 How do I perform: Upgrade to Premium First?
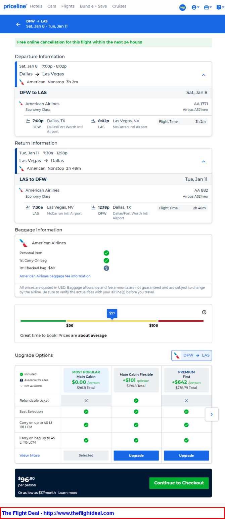pyautogui.click(x=186, y=455)
